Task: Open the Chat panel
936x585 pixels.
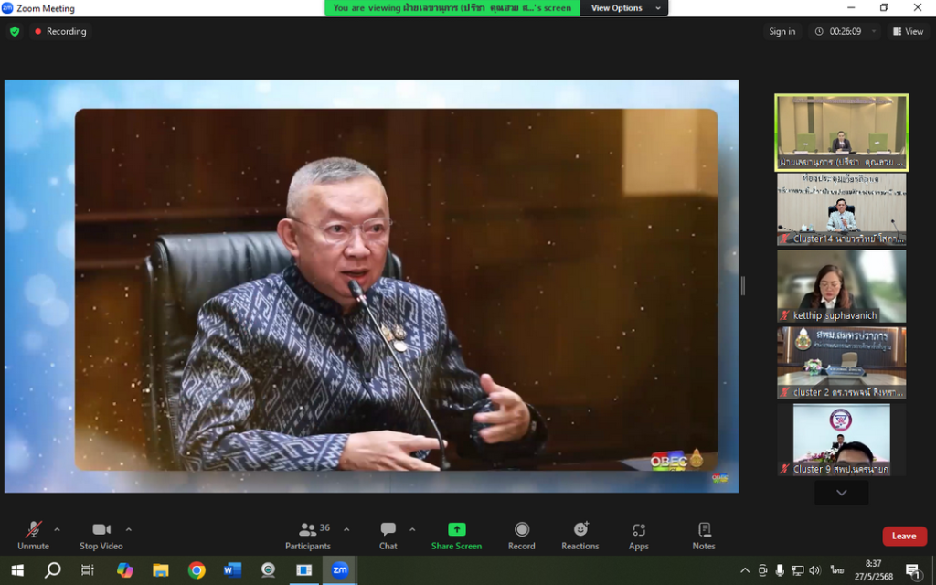Action: tap(388, 535)
